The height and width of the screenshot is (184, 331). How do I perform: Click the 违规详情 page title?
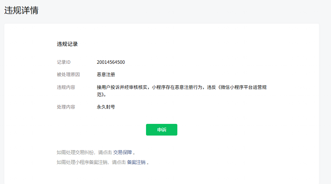[x=21, y=10]
